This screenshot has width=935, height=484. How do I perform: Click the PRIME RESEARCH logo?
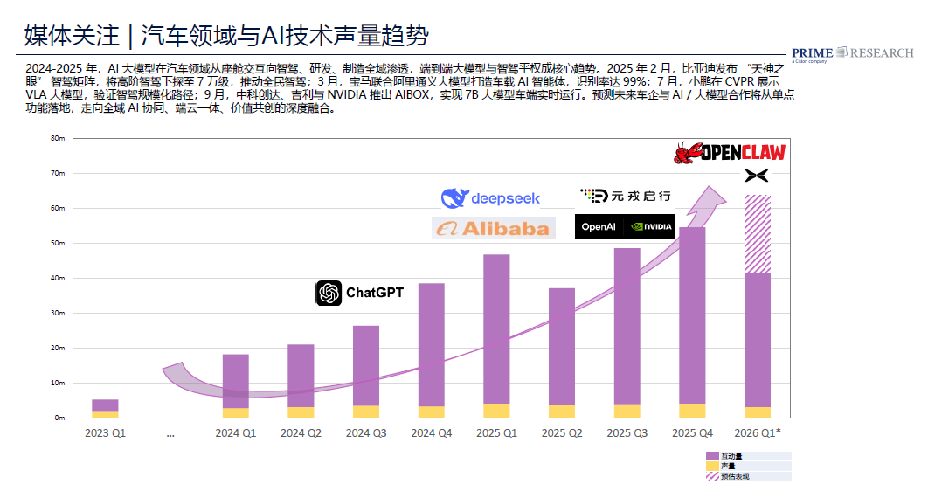853,53
